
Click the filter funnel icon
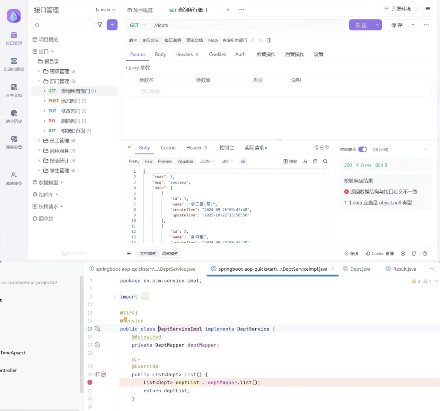[100, 25]
